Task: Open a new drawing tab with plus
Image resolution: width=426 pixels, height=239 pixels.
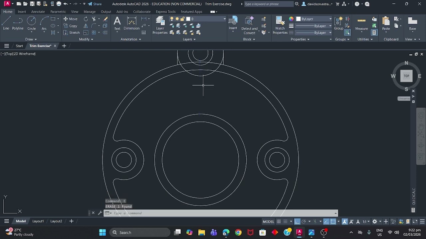Action: [64, 46]
